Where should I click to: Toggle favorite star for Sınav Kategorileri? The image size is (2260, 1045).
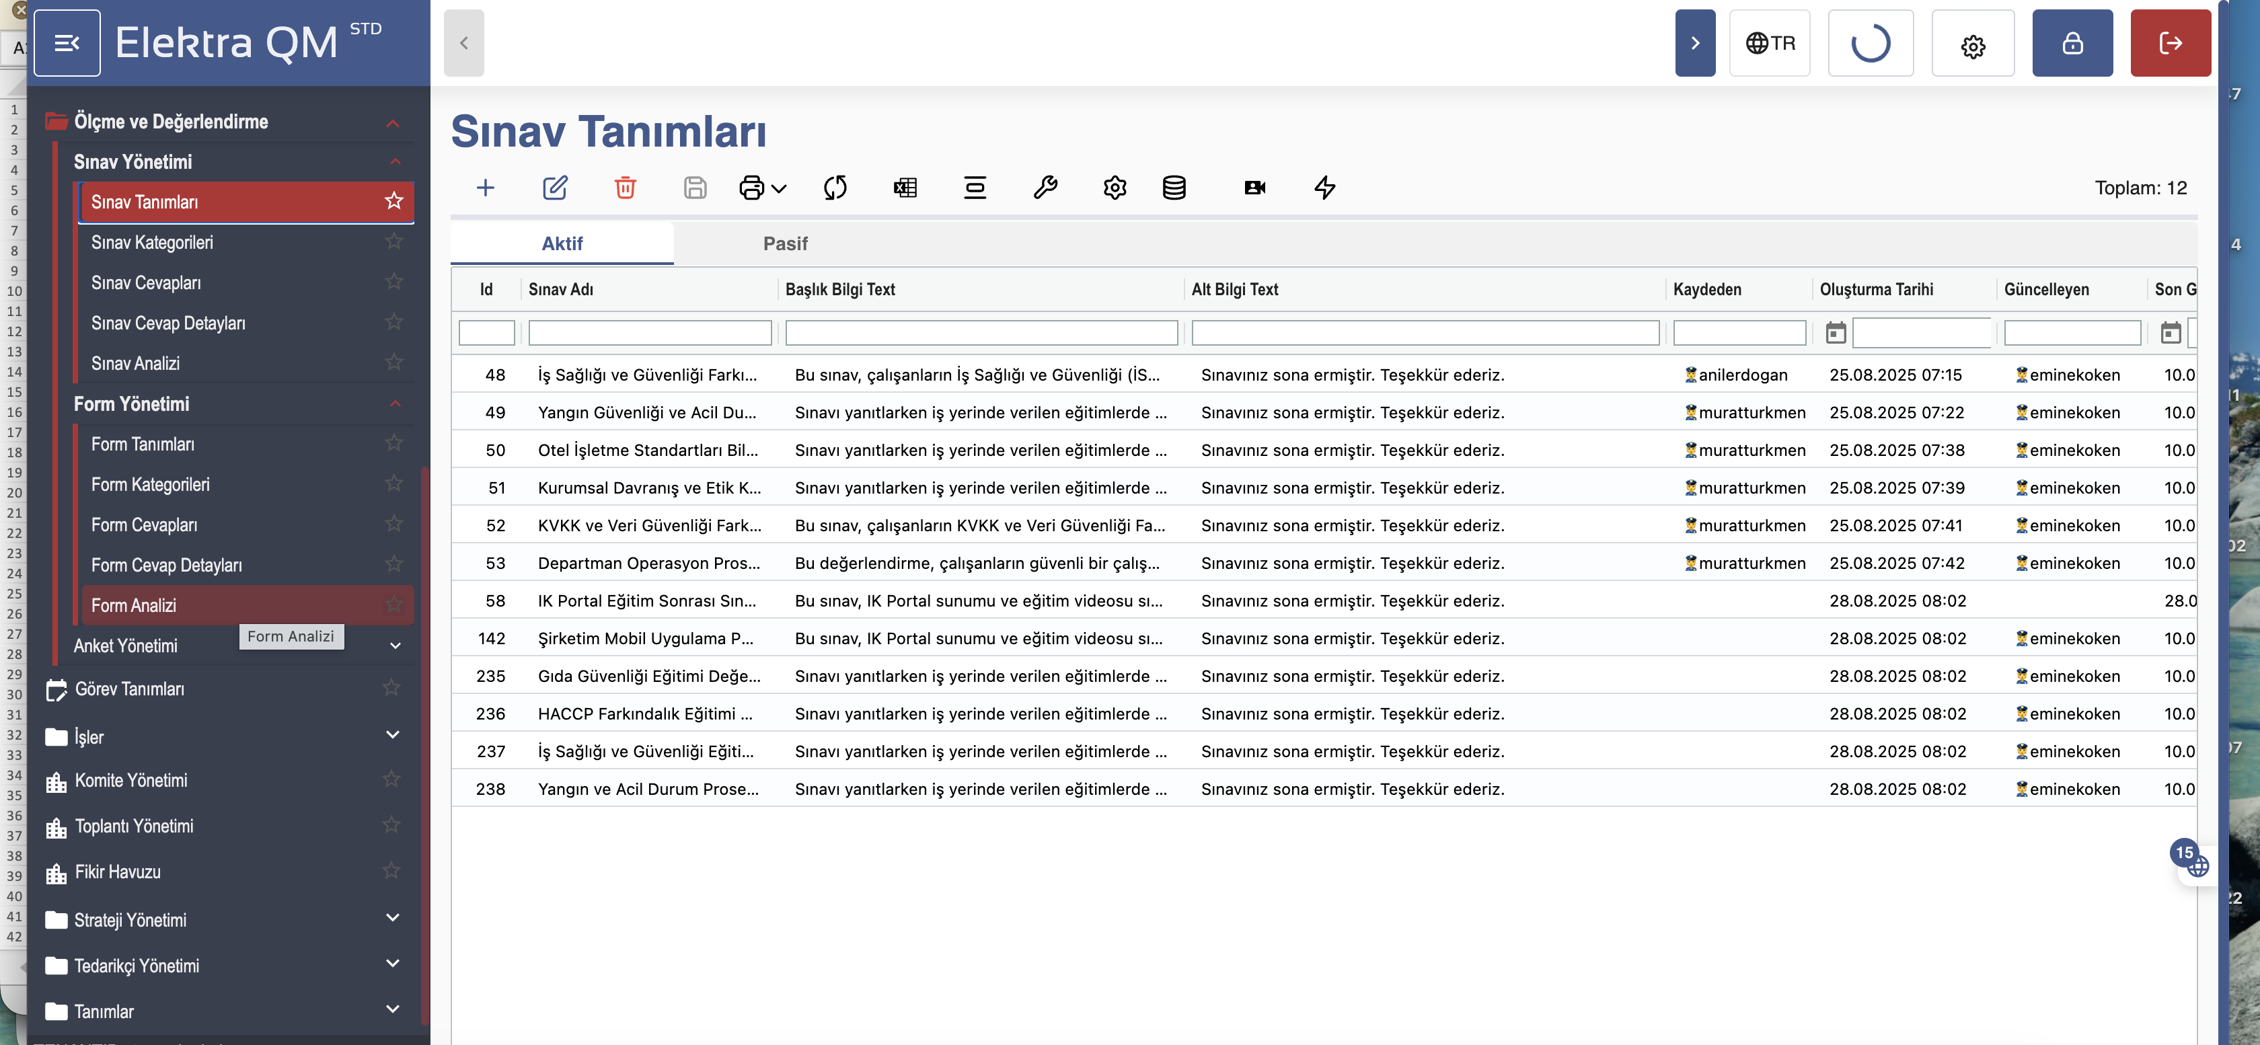394,242
